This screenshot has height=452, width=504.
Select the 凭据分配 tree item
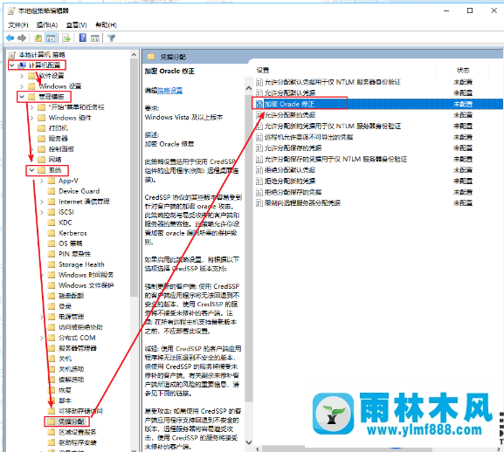pos(71,421)
